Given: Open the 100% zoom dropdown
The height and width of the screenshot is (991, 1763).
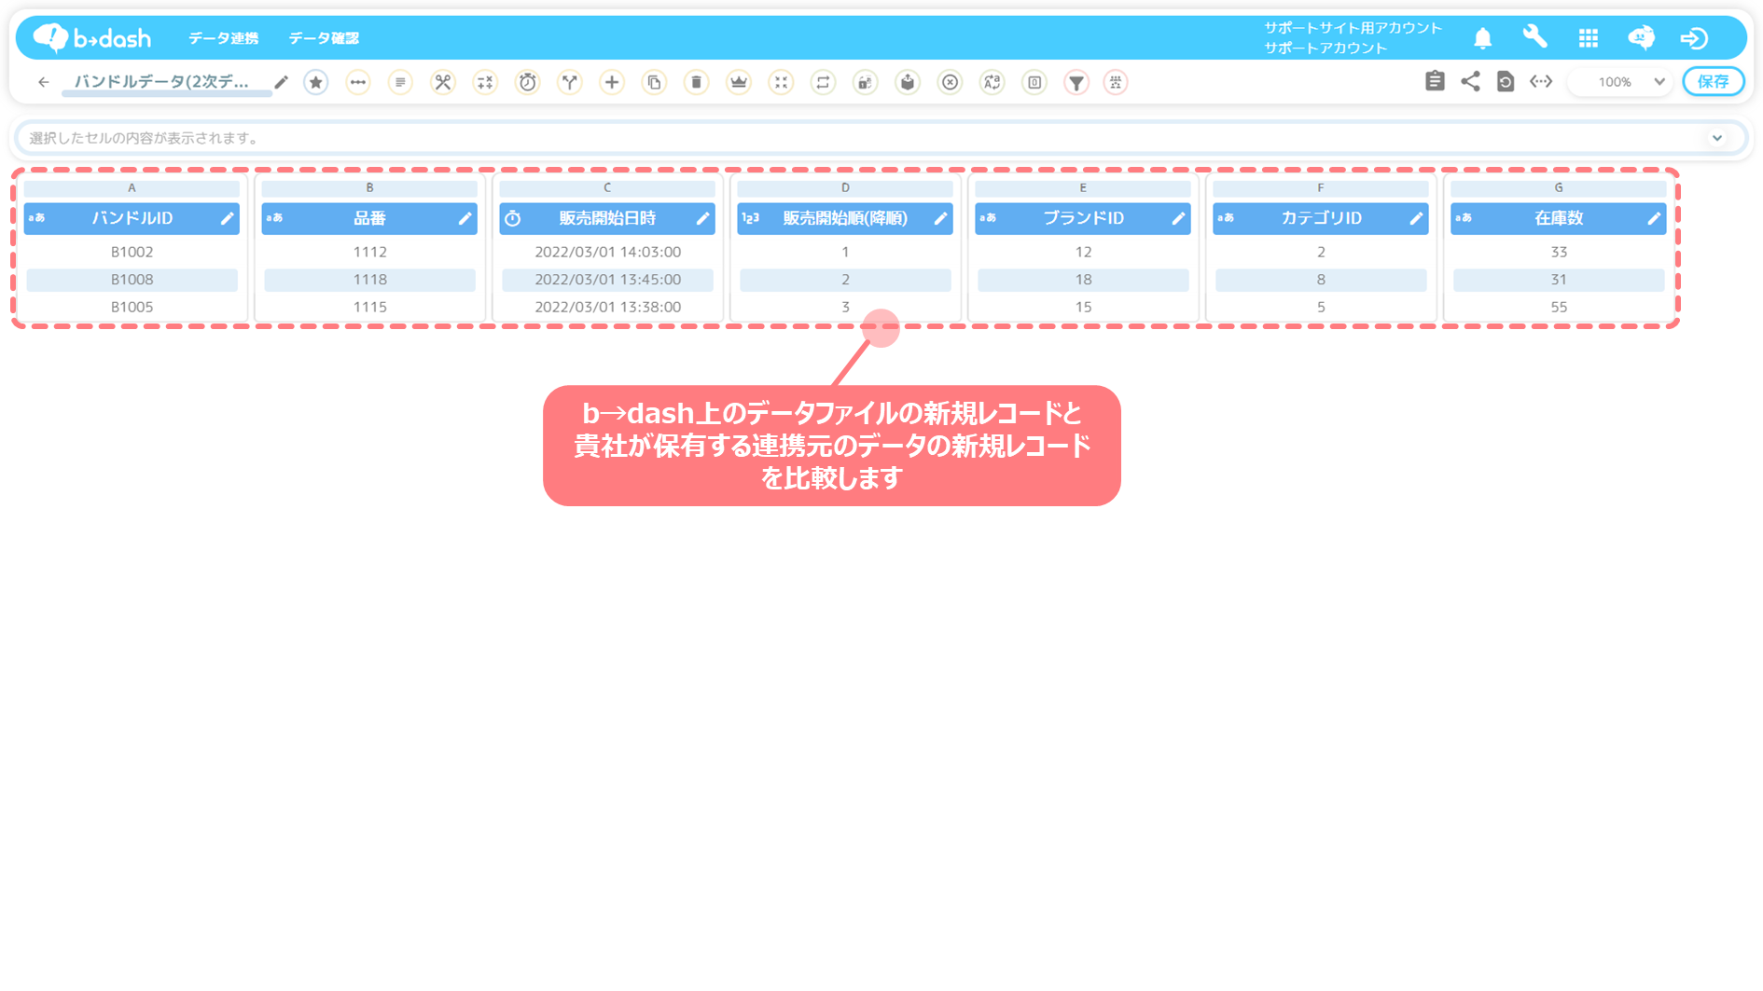Looking at the screenshot, I should click(x=1622, y=82).
